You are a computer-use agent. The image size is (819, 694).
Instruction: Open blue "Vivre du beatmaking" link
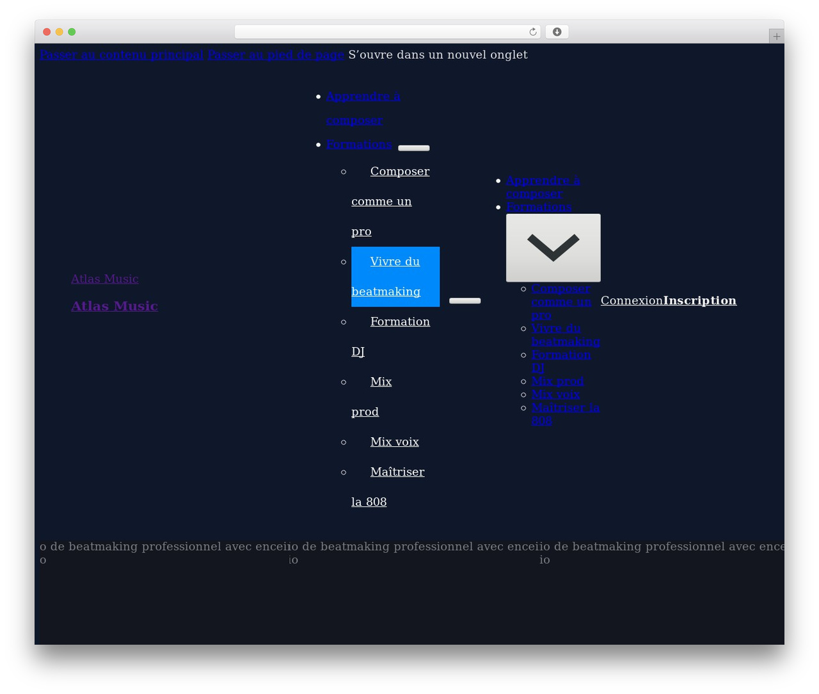[x=566, y=335]
